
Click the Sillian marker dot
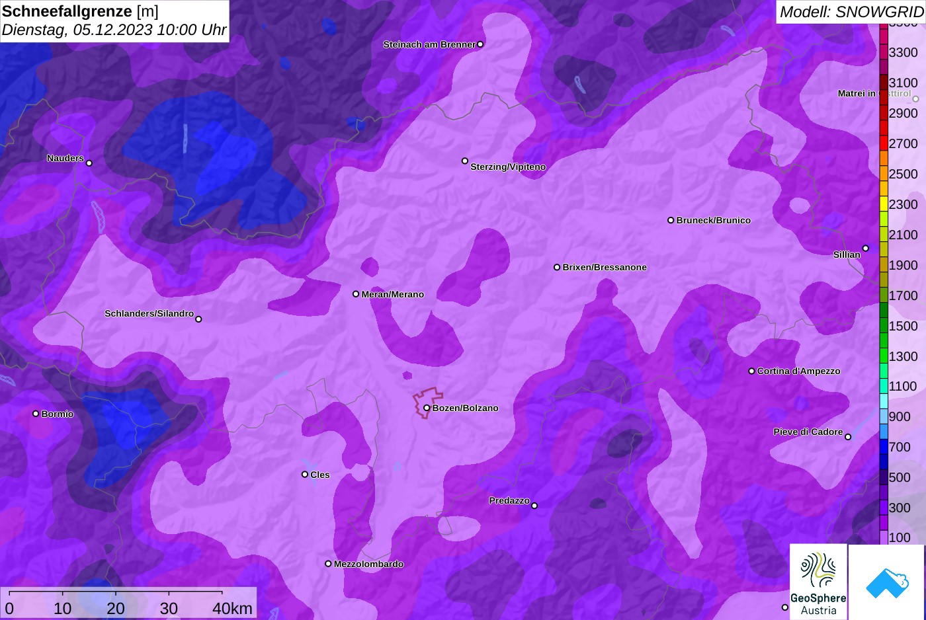coord(866,249)
